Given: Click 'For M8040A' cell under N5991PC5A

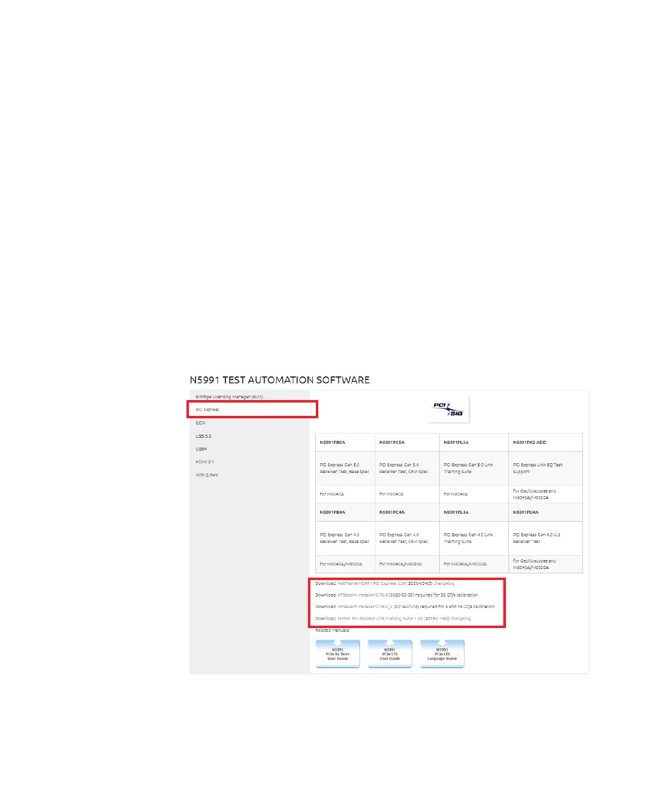Looking at the screenshot, I should click(x=407, y=494).
